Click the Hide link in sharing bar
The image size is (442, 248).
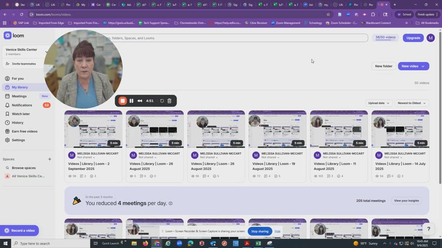tap(277, 231)
